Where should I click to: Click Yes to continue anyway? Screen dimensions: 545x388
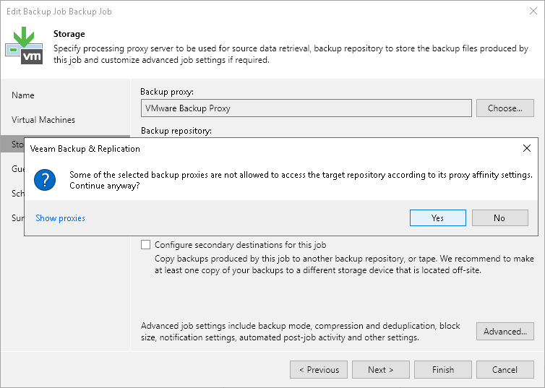click(x=437, y=217)
